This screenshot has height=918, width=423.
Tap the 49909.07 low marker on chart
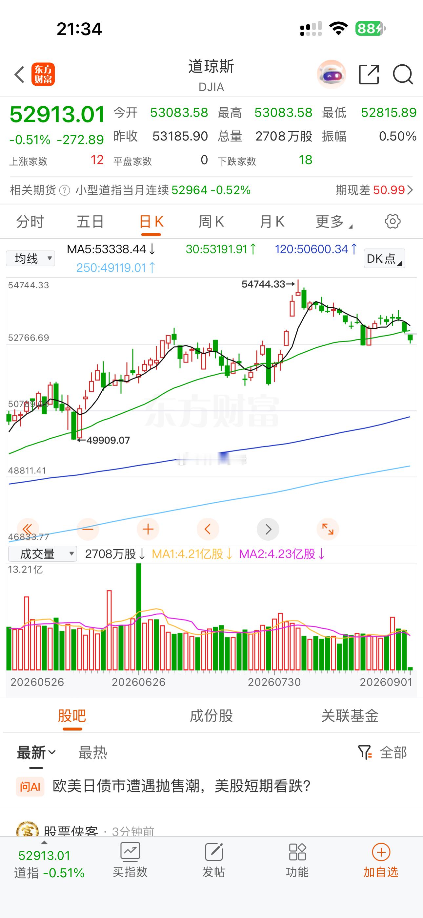[103, 440]
